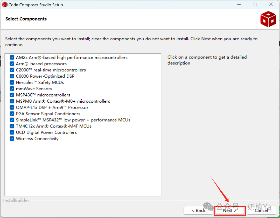Click the Next button to continue
The height and width of the screenshot is (218, 280).
[x=230, y=211]
